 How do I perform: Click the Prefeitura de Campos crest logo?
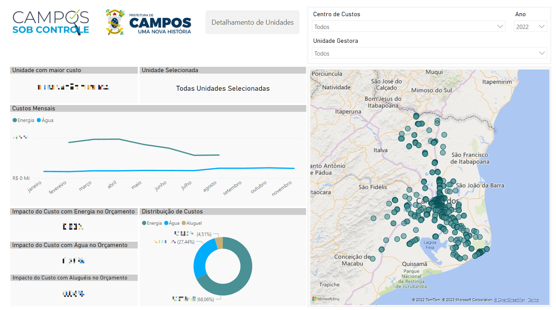(x=115, y=22)
